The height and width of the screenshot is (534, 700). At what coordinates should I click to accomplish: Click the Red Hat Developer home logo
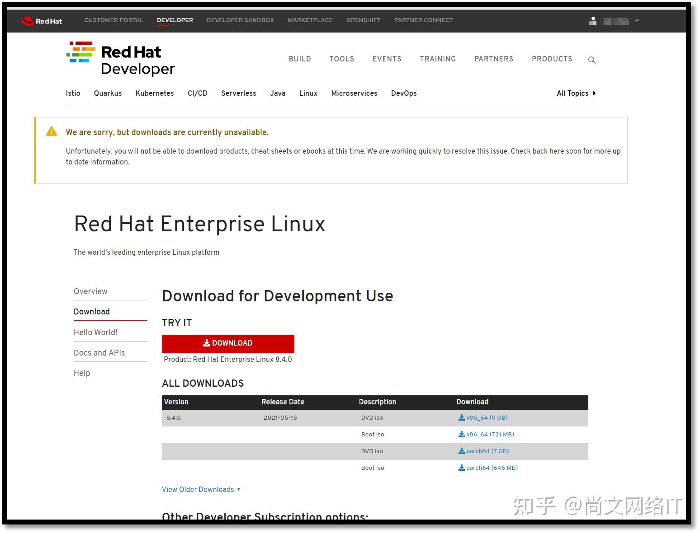(x=120, y=58)
